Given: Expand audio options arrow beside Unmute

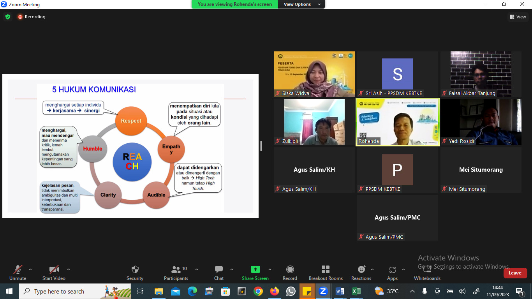Looking at the screenshot, I should [x=30, y=269].
